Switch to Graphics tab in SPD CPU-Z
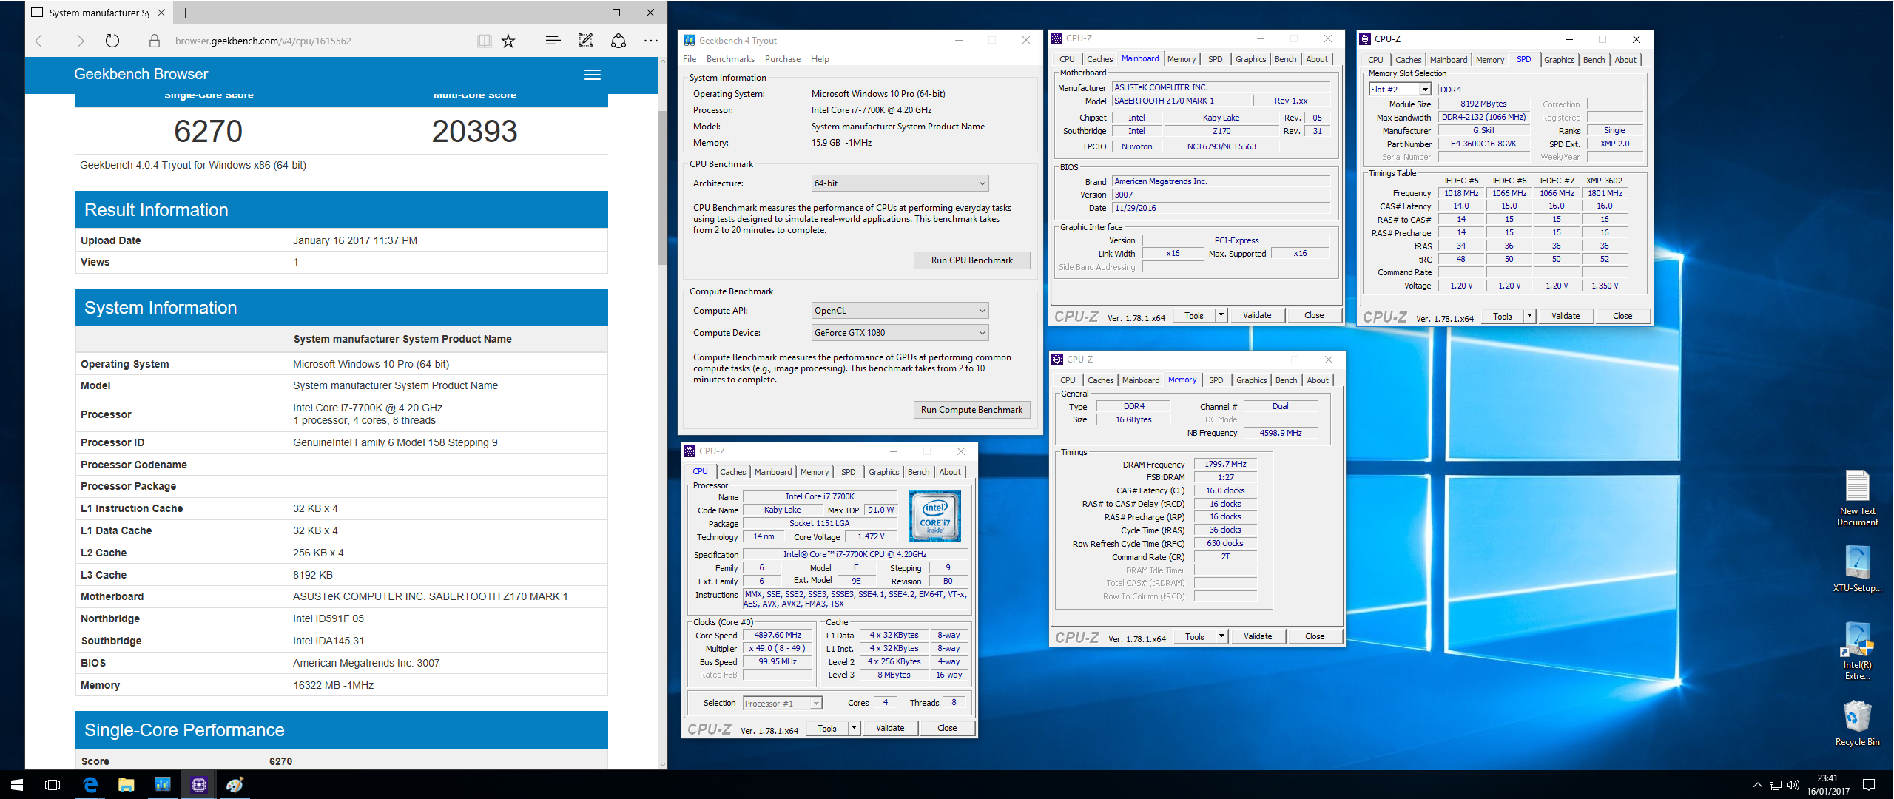 1559,60
